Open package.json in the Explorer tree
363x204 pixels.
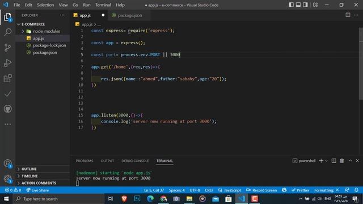[43, 53]
